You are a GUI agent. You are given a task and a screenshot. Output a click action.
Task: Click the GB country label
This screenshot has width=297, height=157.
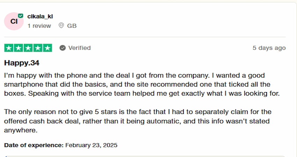(x=72, y=26)
